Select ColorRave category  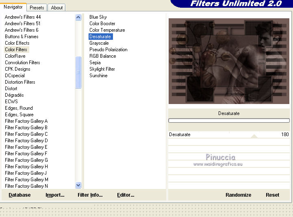[15, 56]
